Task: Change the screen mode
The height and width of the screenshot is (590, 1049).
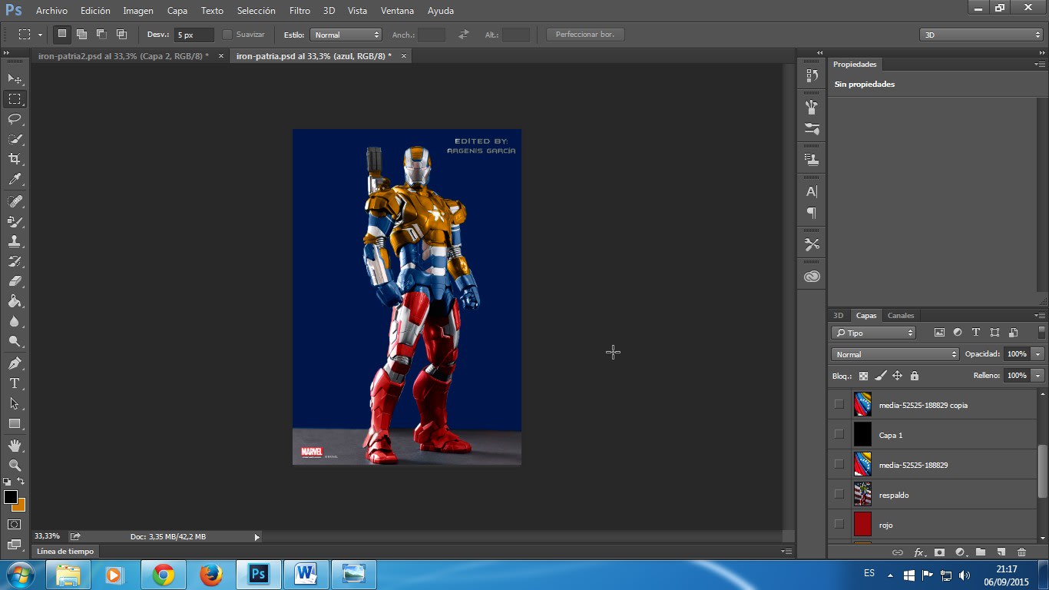Action: coord(15,545)
